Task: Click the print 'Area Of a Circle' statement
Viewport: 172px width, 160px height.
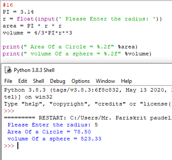Action: click(70, 47)
